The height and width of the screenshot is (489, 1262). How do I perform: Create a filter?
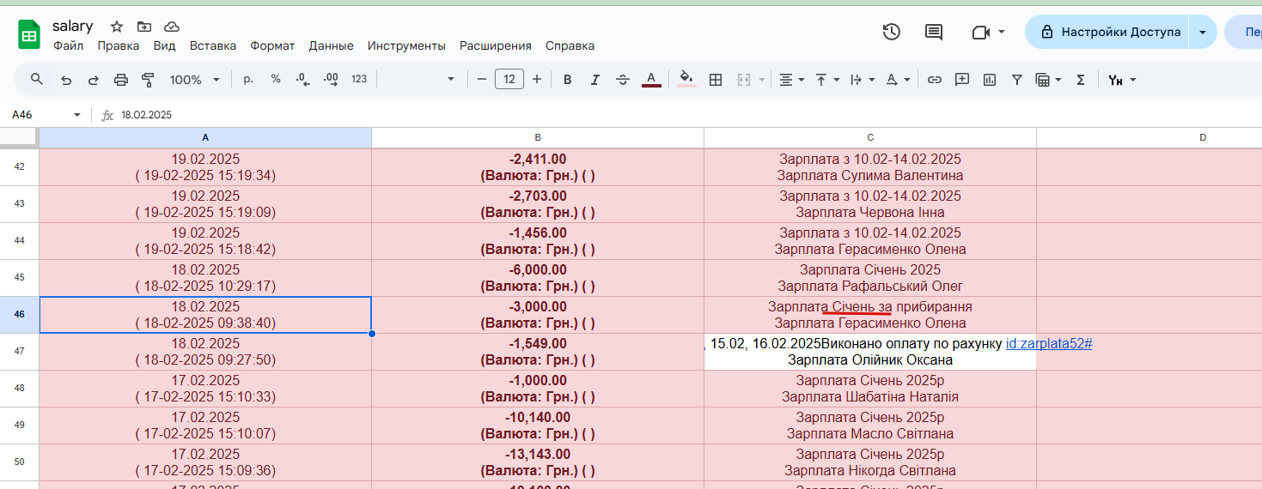click(x=1016, y=79)
